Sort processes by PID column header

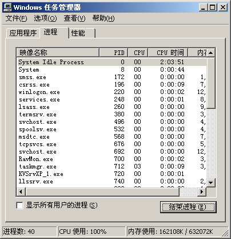(113, 53)
